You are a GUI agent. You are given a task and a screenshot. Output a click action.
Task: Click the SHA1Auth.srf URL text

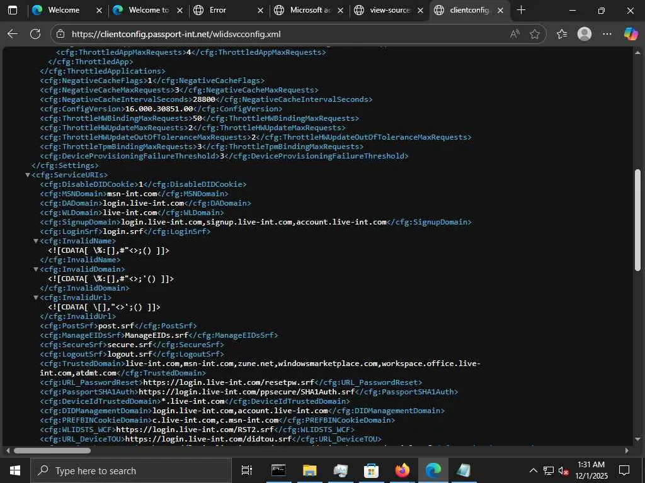pos(247,392)
